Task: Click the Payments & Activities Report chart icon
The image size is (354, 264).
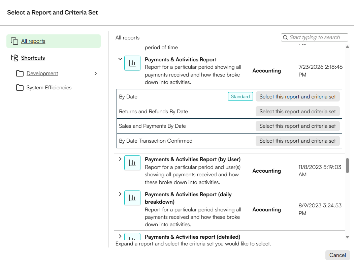Action: [132, 63]
